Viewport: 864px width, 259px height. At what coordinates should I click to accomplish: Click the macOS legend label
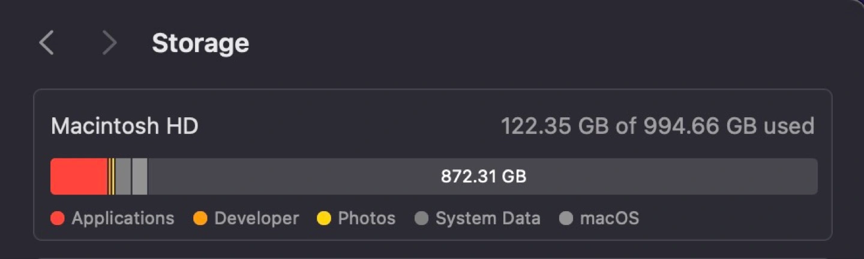click(609, 219)
